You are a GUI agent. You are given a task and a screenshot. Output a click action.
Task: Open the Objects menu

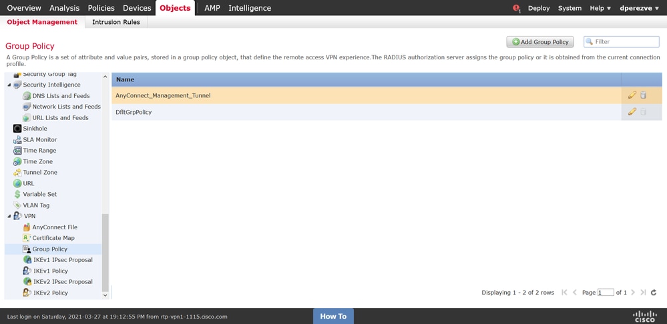pyautogui.click(x=175, y=8)
